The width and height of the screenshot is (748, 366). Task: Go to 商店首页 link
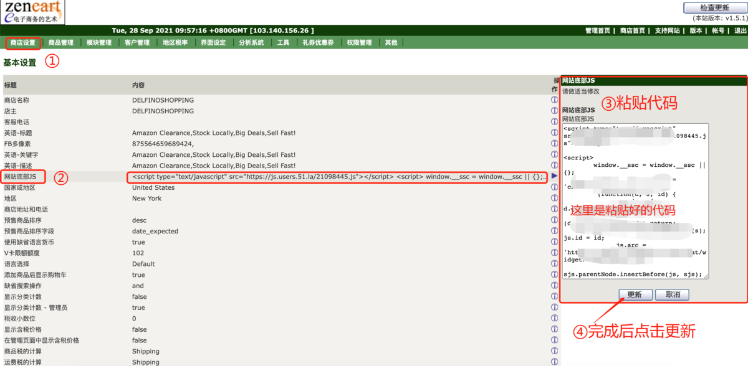(x=633, y=30)
